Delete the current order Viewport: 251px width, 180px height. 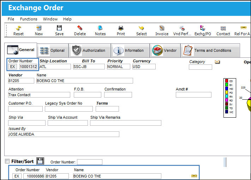[x=80, y=30]
